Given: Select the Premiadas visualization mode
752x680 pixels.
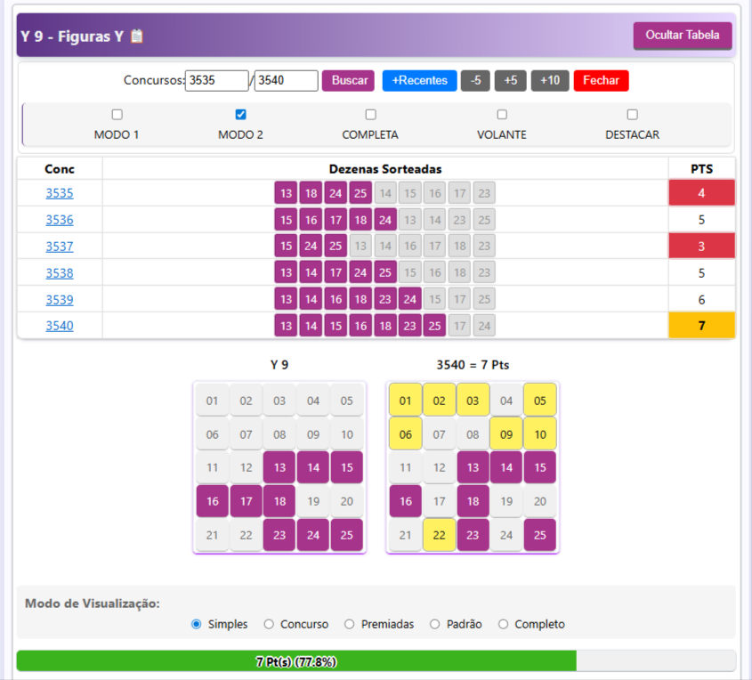Looking at the screenshot, I should [349, 625].
